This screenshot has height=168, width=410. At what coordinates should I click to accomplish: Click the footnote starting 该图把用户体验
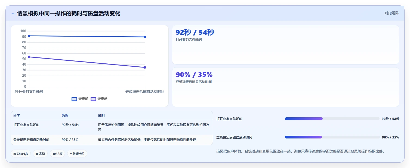coord(300,151)
